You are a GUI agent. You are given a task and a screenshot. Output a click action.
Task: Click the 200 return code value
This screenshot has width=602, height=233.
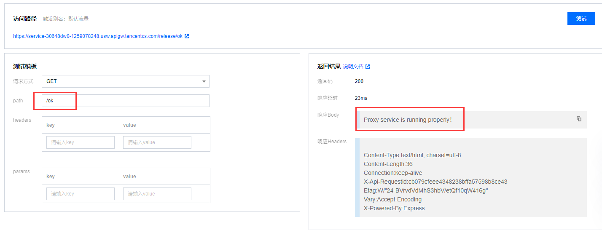pyautogui.click(x=359, y=81)
